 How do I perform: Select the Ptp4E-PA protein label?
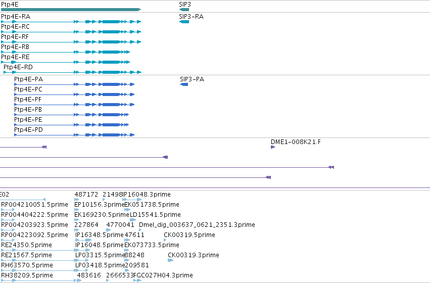click(28, 79)
